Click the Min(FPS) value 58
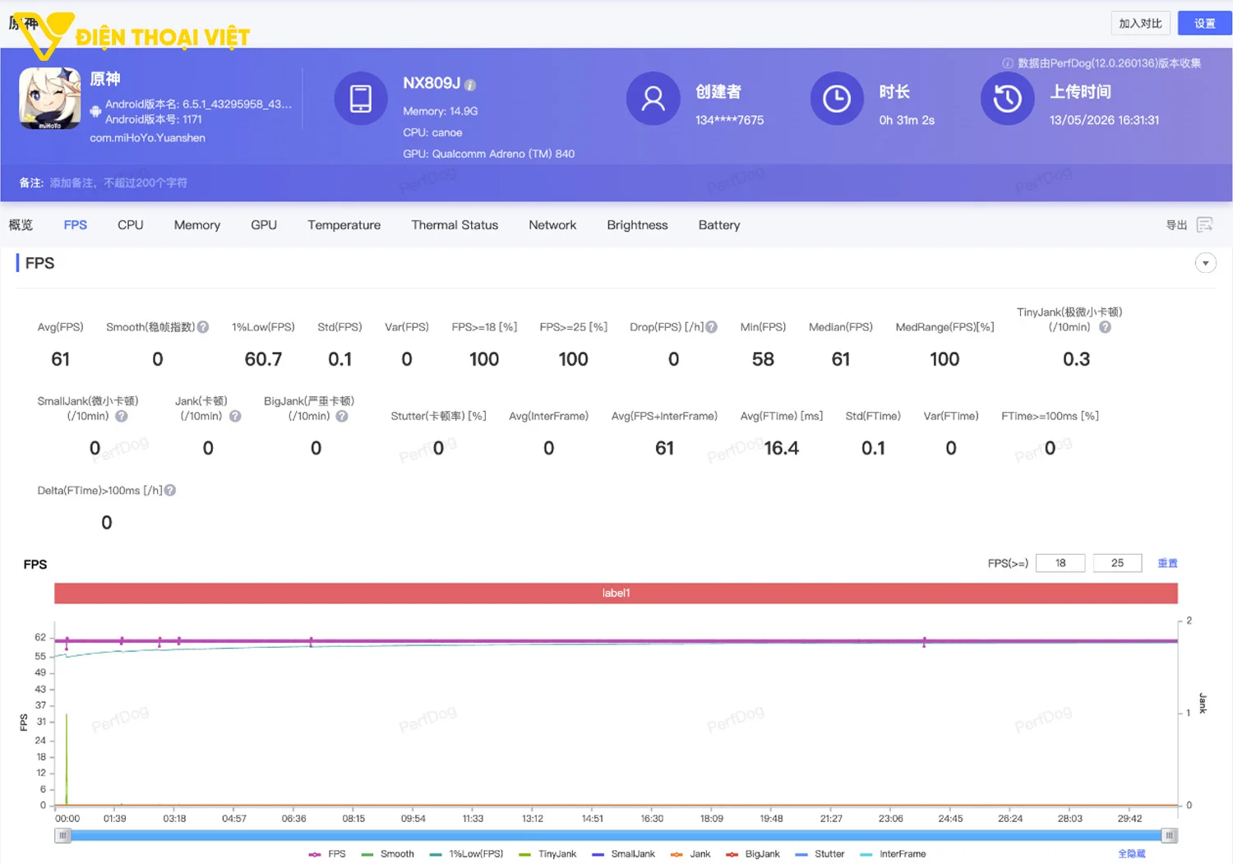This screenshot has height=864, width=1233. (763, 359)
